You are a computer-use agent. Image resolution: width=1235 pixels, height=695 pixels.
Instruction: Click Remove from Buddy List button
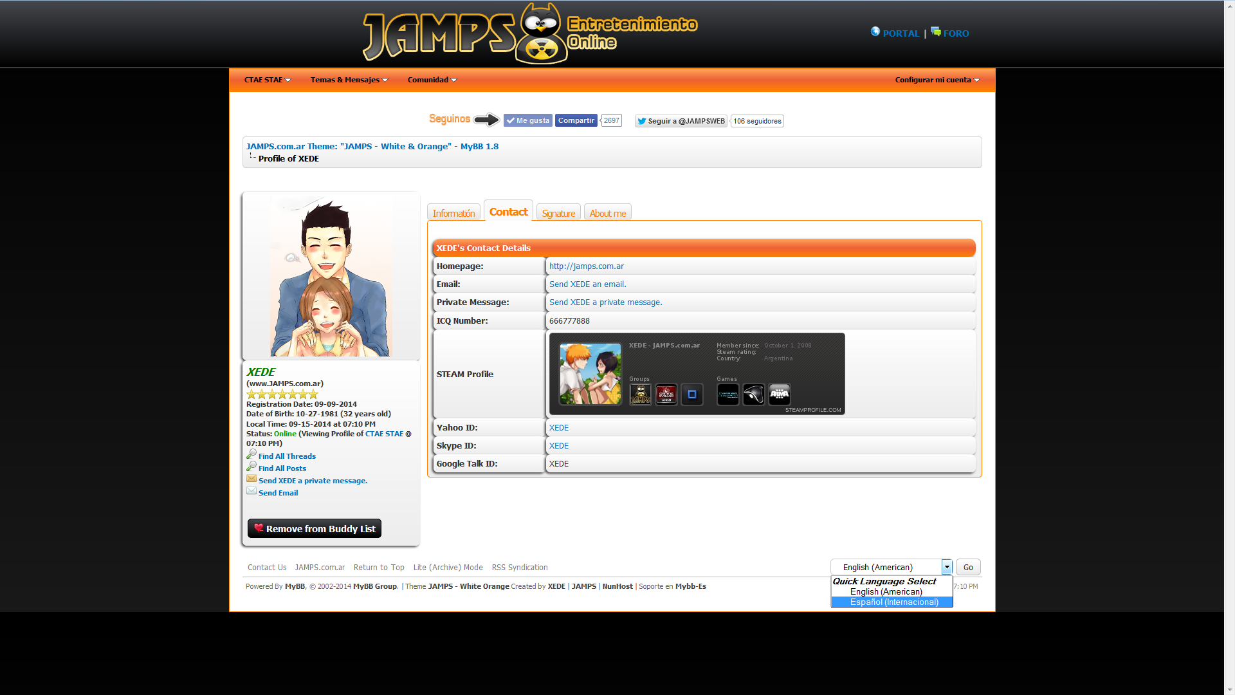314,528
